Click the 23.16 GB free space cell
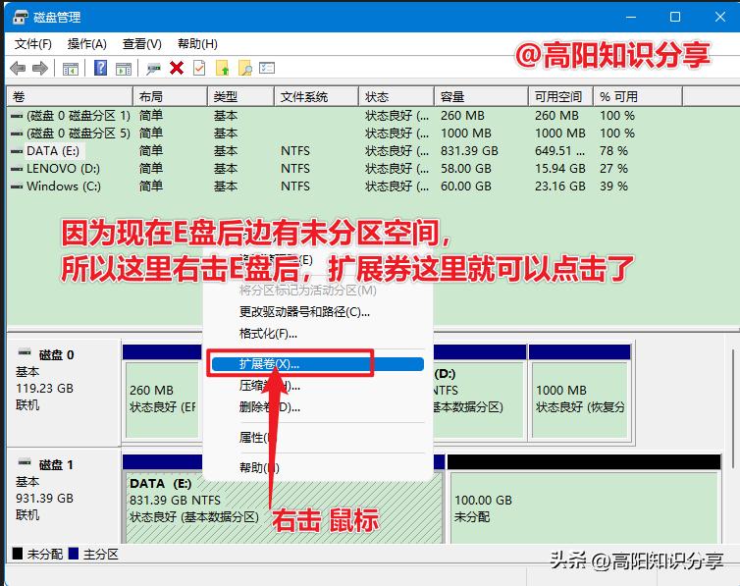The image size is (740, 586). coord(559,186)
